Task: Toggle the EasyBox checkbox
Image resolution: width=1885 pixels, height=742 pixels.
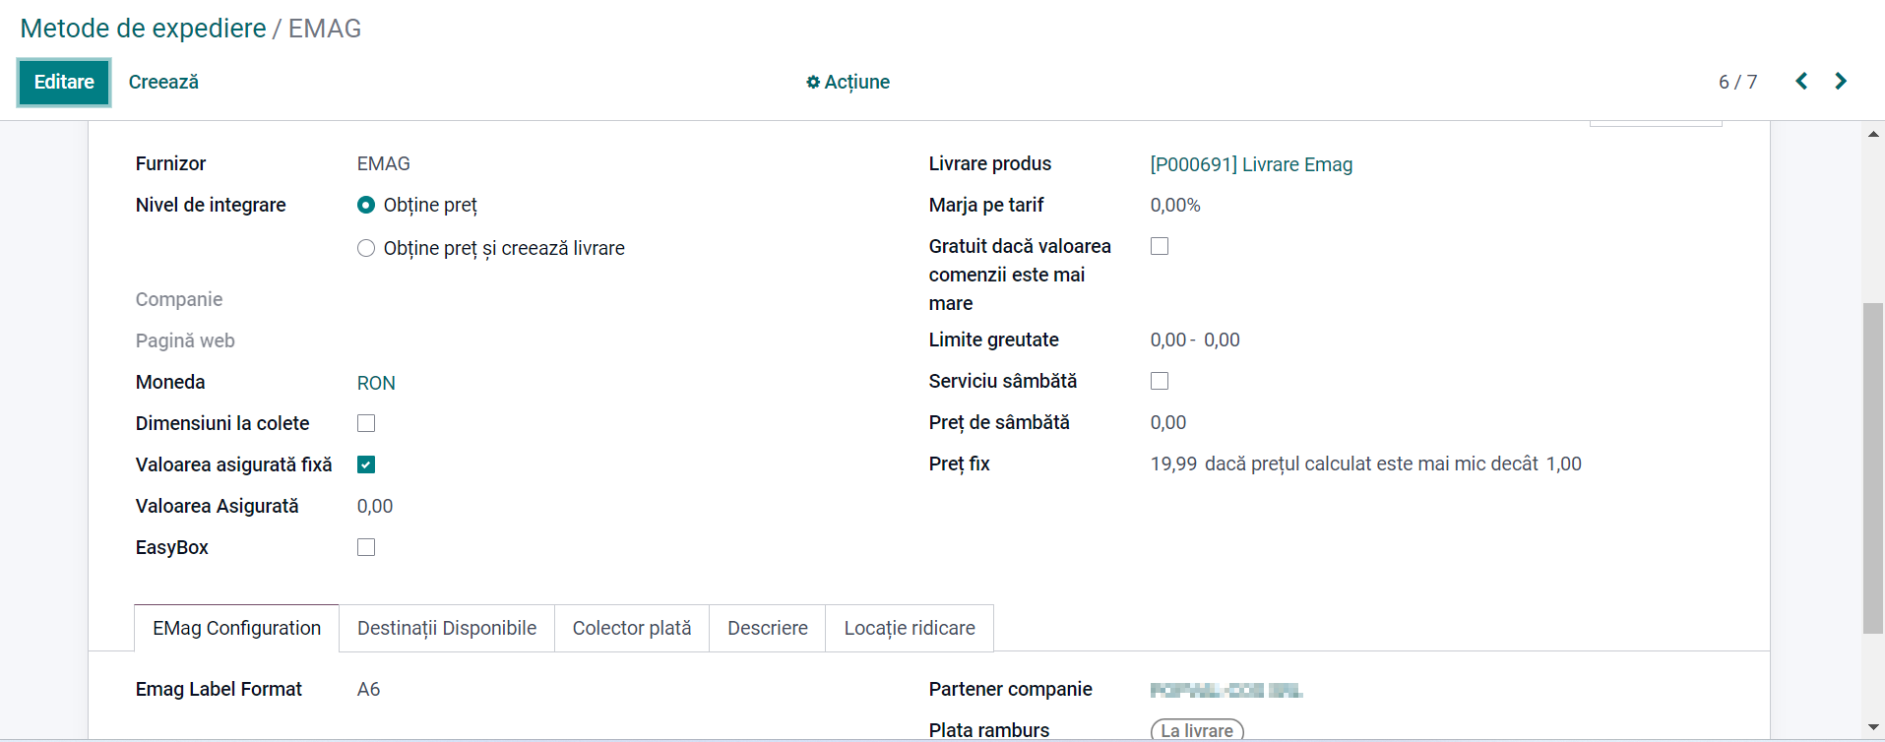Action: tap(366, 547)
